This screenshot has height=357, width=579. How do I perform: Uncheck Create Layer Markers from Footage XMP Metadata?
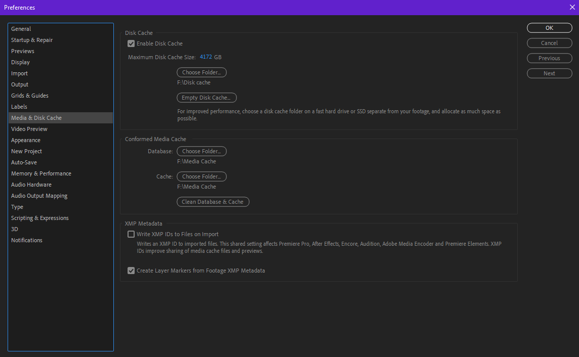tap(131, 271)
